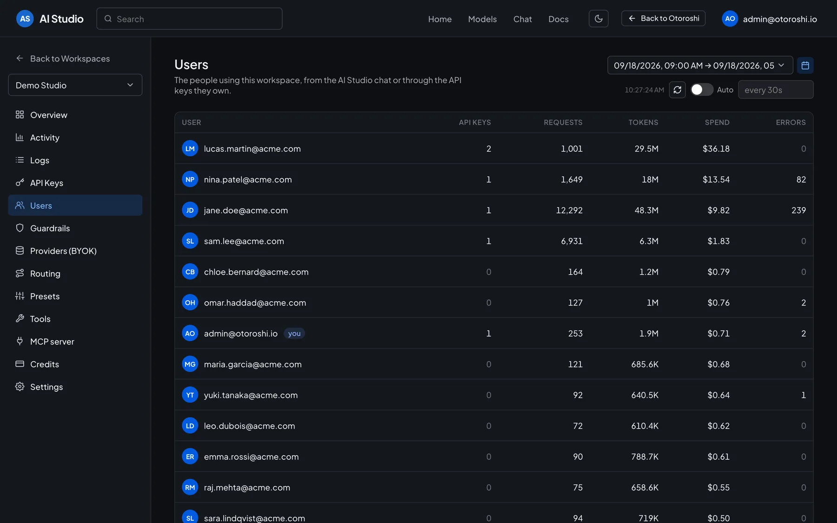The height and width of the screenshot is (523, 837).
Task: Open the Demo Studio workspace dropdown
Action: coord(75,85)
